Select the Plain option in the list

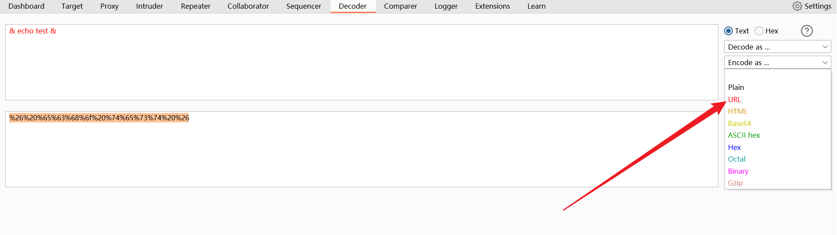pos(736,87)
